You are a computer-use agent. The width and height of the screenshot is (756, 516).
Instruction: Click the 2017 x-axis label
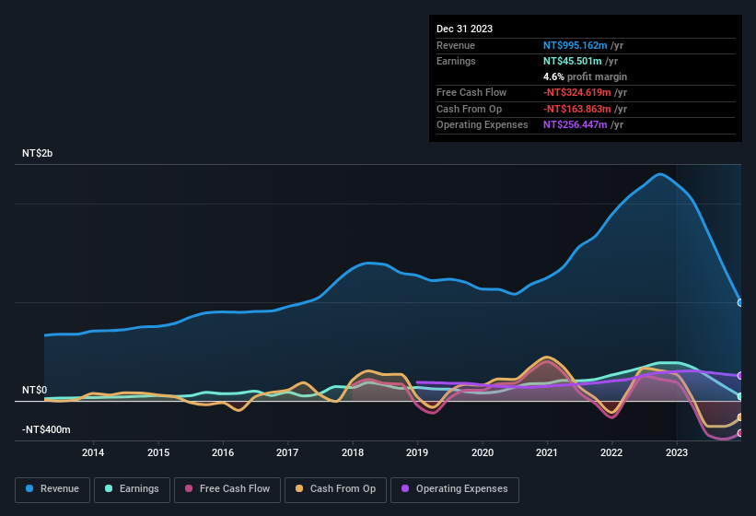(x=287, y=452)
